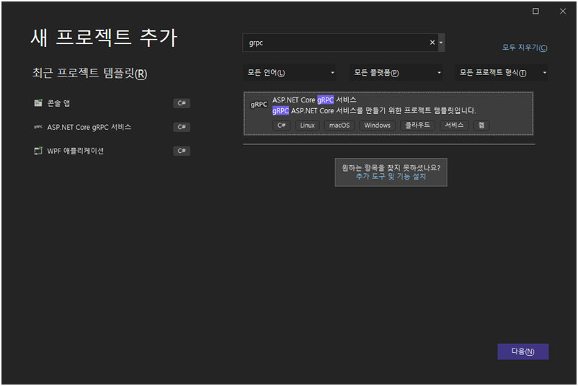Select ASP.NET Core gRPC 서비스 from recent templates

point(111,127)
